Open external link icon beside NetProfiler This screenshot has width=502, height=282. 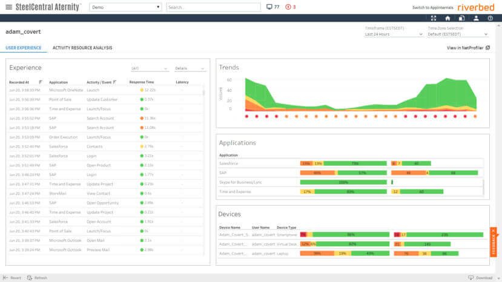point(488,48)
